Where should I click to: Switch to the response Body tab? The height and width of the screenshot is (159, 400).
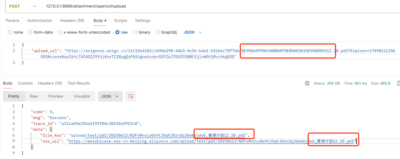click(8, 83)
